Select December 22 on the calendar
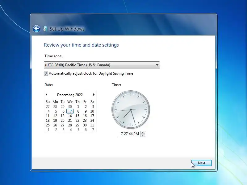Viewport: 247px width, 185px height. 77,121
